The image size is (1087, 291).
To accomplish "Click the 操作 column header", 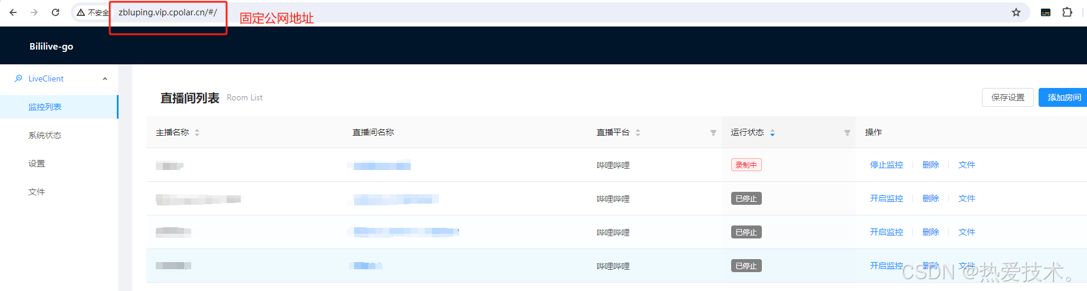I will (x=873, y=132).
